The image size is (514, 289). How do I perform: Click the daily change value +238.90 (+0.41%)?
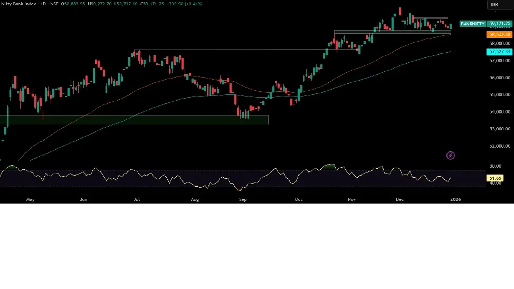point(185,4)
